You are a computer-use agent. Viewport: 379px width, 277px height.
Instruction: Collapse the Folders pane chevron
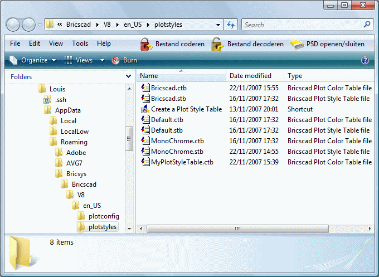click(129, 76)
